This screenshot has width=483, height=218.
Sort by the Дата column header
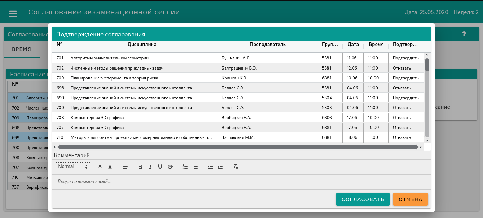tap(353, 45)
